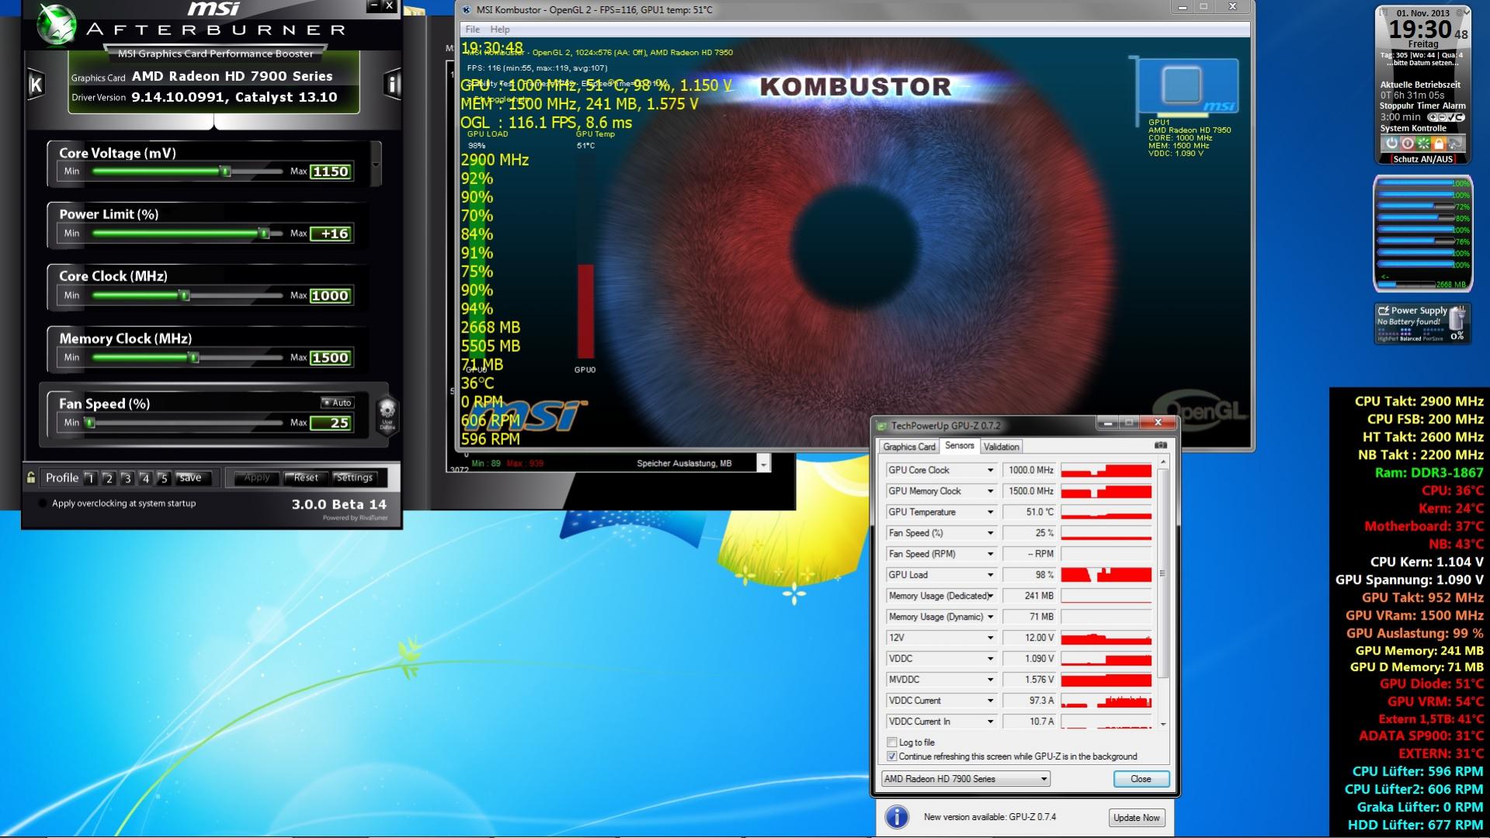The width and height of the screenshot is (1490, 838).
Task: Take a GPU-Z screenshot with the camera icon
Action: click(1160, 446)
